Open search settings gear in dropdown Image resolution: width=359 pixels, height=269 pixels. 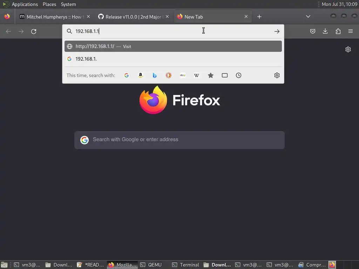277,75
